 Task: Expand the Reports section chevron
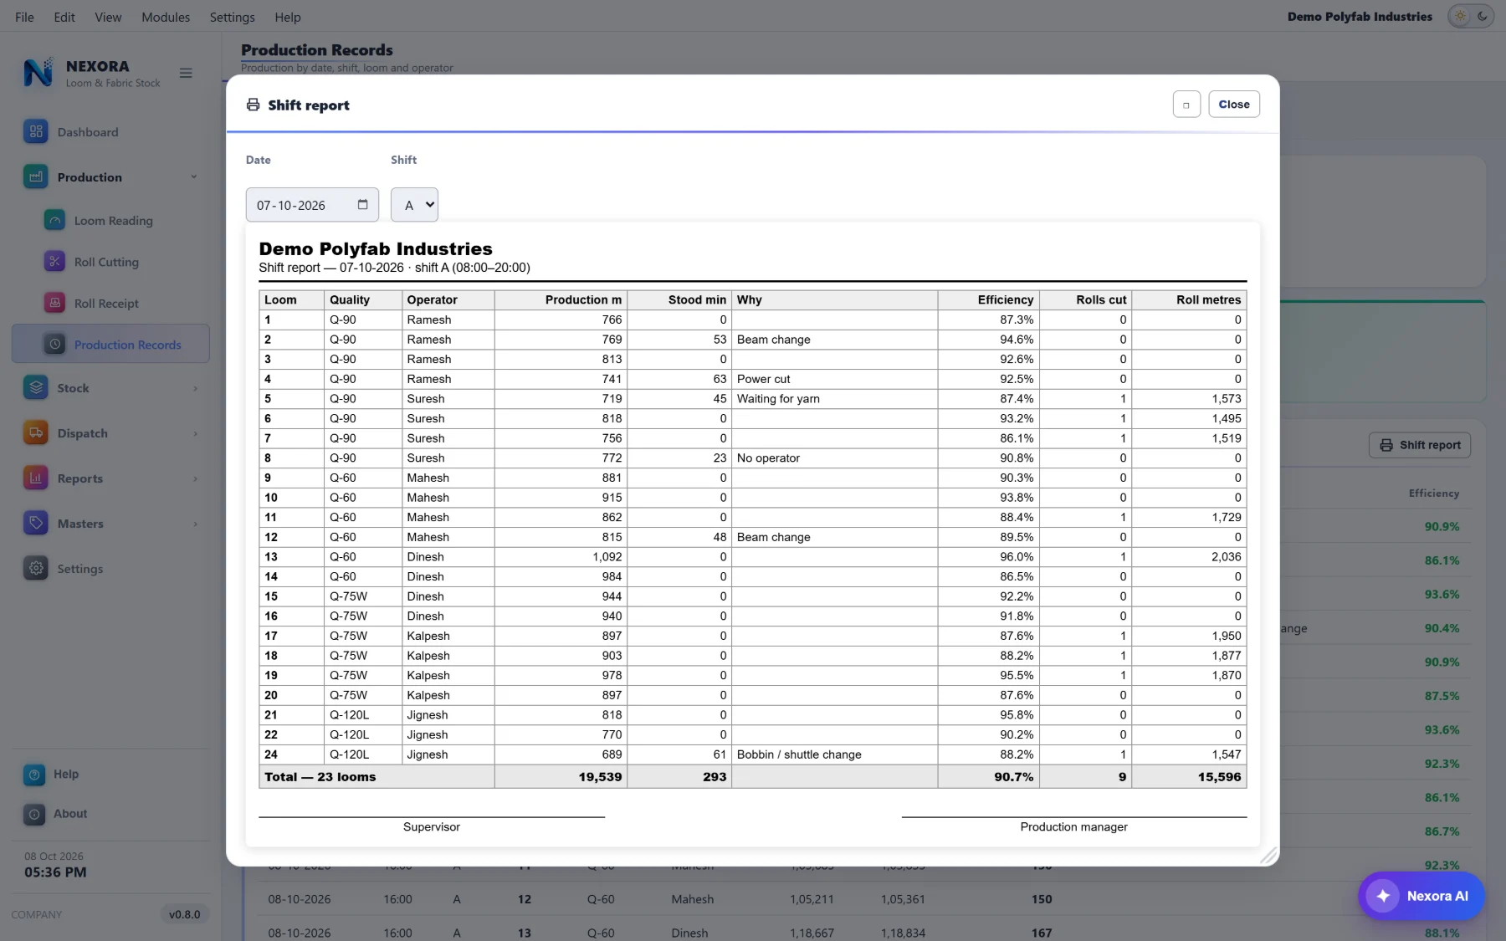coord(195,478)
